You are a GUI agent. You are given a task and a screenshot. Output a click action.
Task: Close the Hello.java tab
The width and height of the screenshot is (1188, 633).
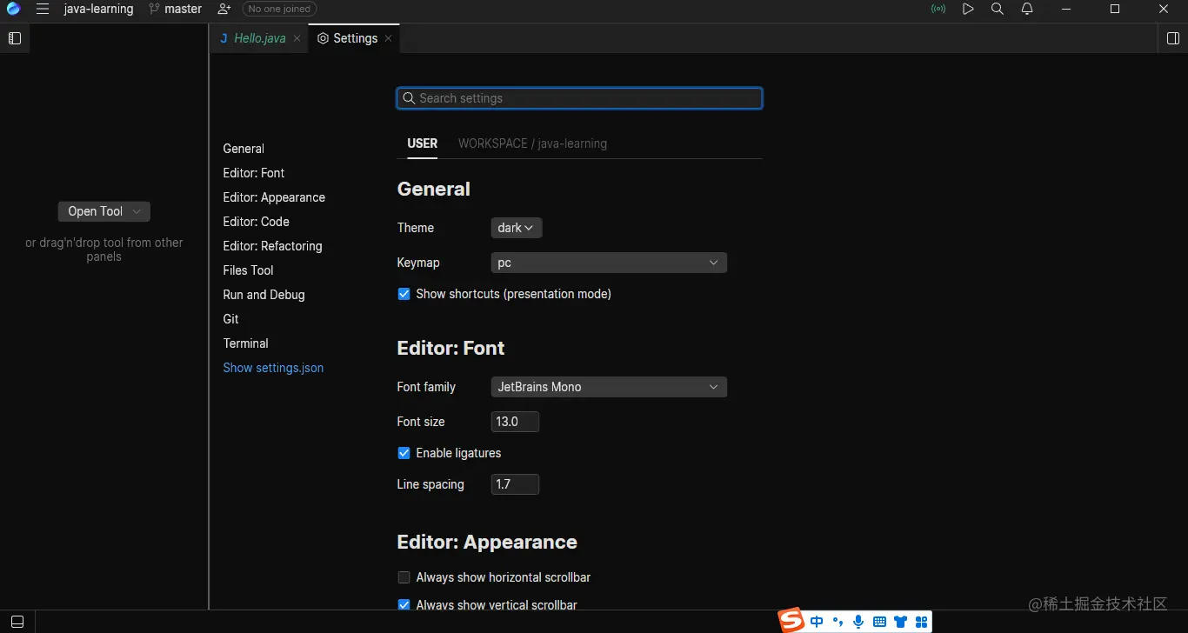point(297,38)
